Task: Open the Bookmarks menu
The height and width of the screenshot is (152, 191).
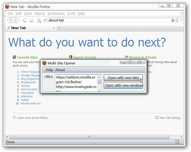Action: pyautogui.click(x=56, y=13)
